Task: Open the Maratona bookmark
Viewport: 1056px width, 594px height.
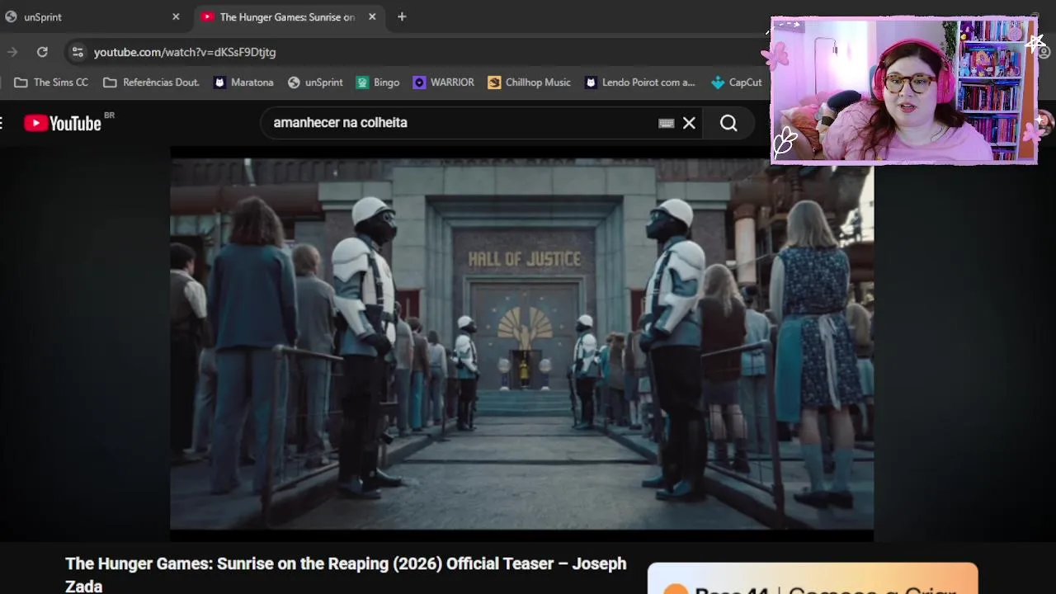Action: point(243,82)
